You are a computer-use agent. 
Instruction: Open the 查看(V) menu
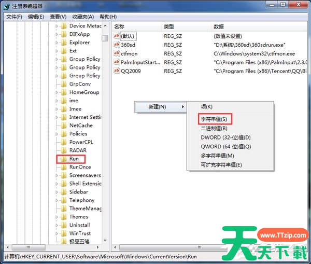point(58,17)
